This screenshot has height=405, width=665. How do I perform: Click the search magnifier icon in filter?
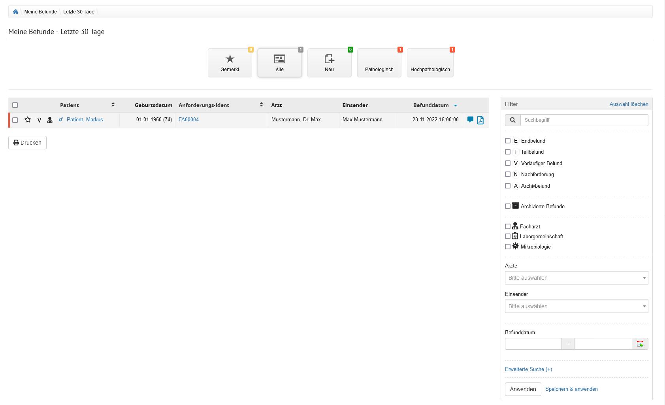(x=512, y=120)
